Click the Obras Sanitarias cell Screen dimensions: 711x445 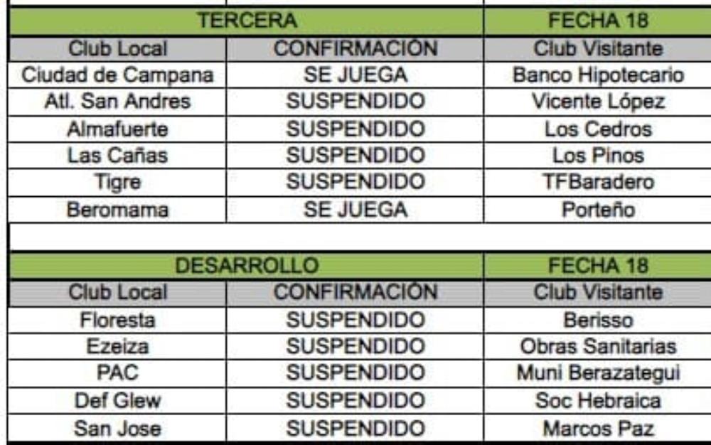pyautogui.click(x=598, y=346)
